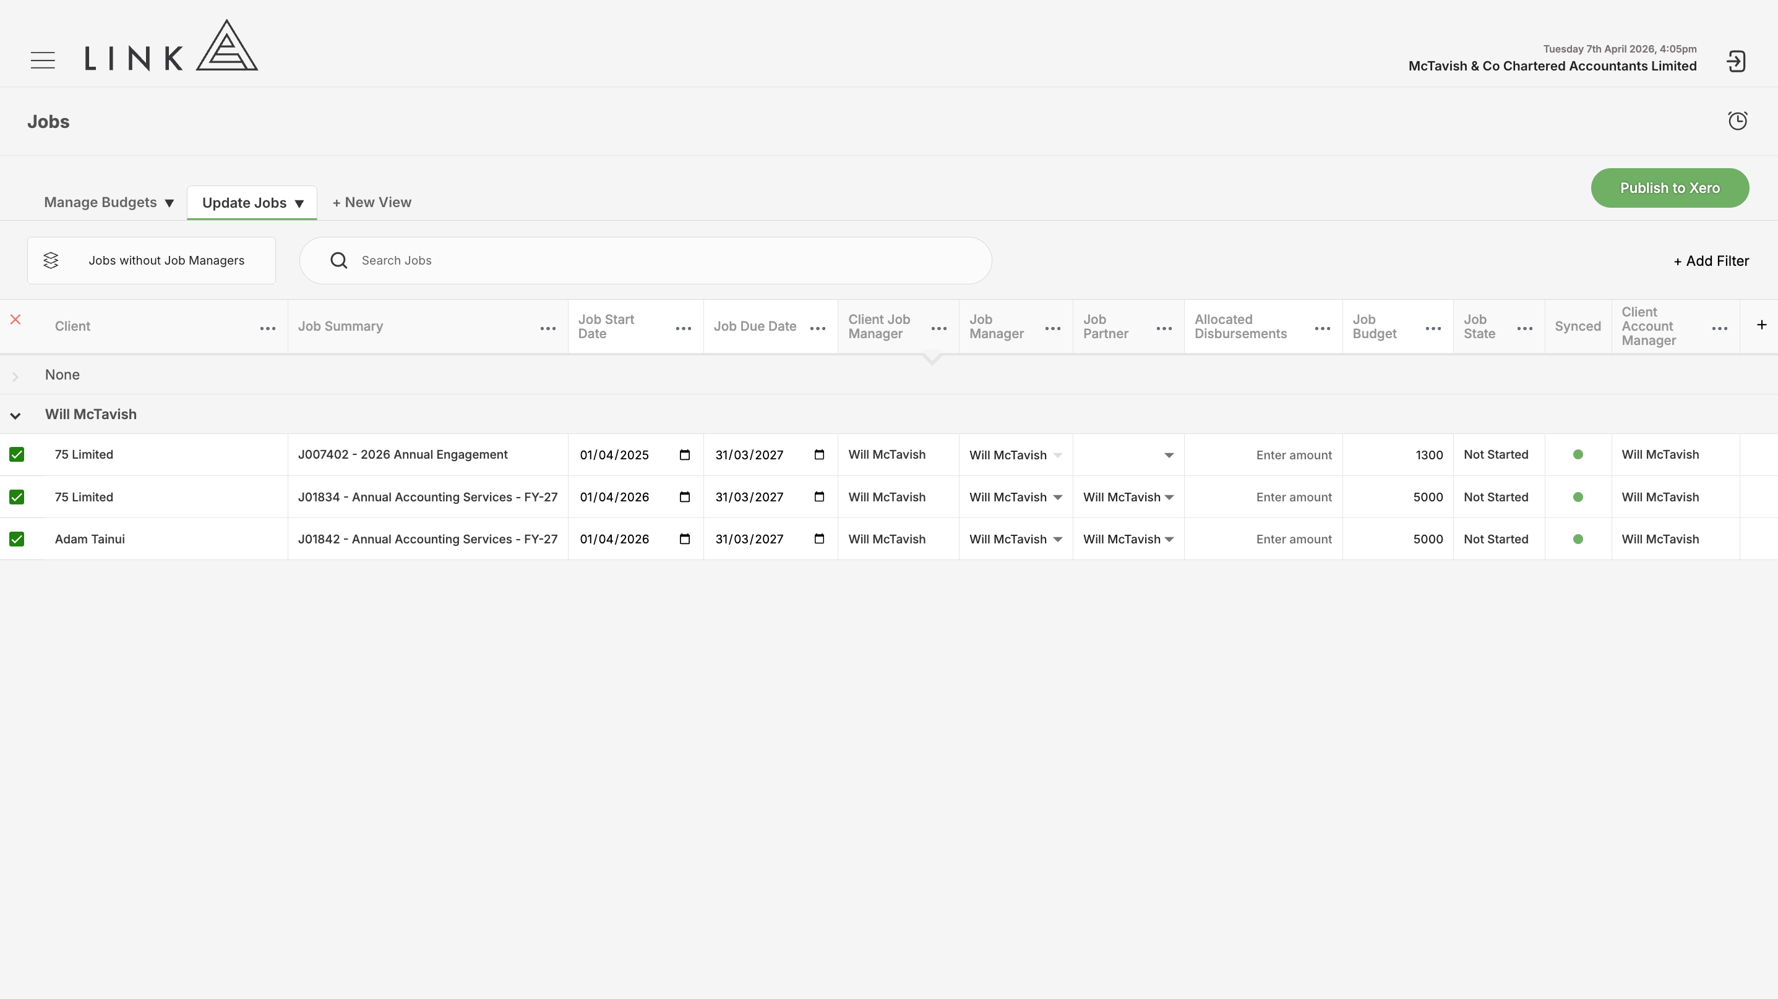The height and width of the screenshot is (999, 1778).
Task: Open Allocated Disbursements column options
Action: [x=1323, y=328]
